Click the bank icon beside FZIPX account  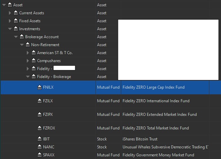tap(39, 115)
